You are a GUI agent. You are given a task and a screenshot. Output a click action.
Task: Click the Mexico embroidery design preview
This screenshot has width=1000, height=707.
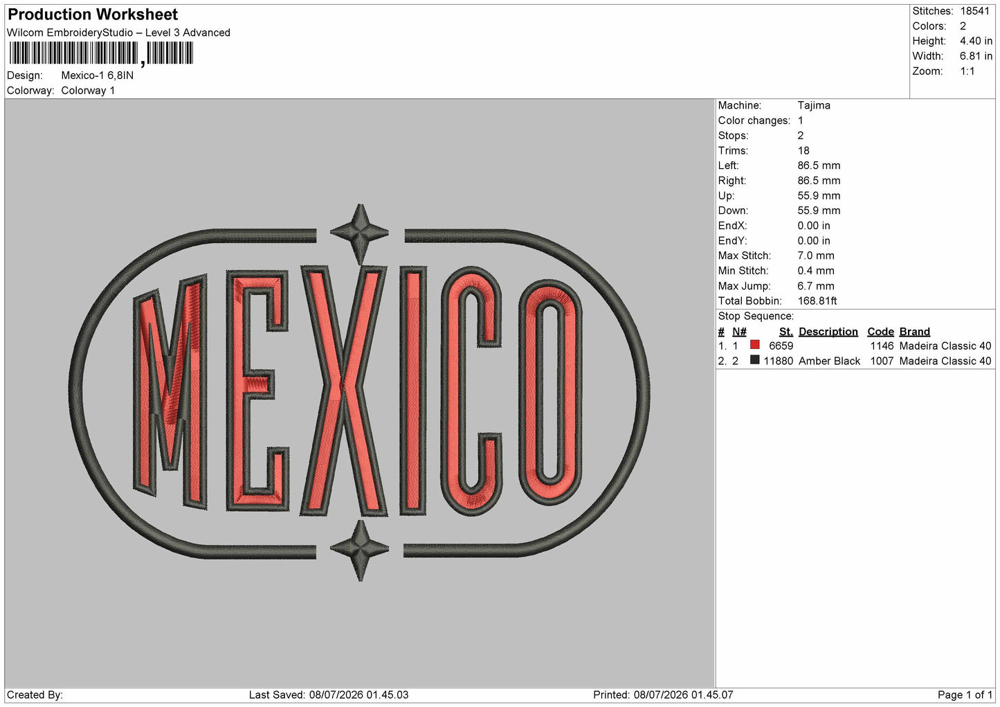tap(360, 393)
